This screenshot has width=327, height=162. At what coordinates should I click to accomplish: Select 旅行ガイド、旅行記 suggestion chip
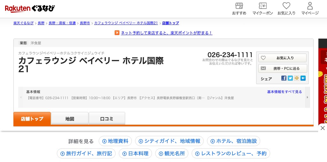click(86, 153)
